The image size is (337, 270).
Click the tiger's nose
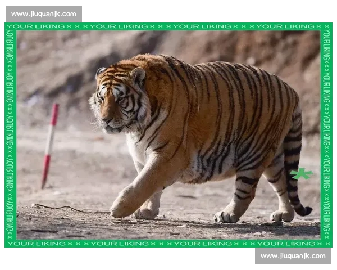click(x=104, y=120)
